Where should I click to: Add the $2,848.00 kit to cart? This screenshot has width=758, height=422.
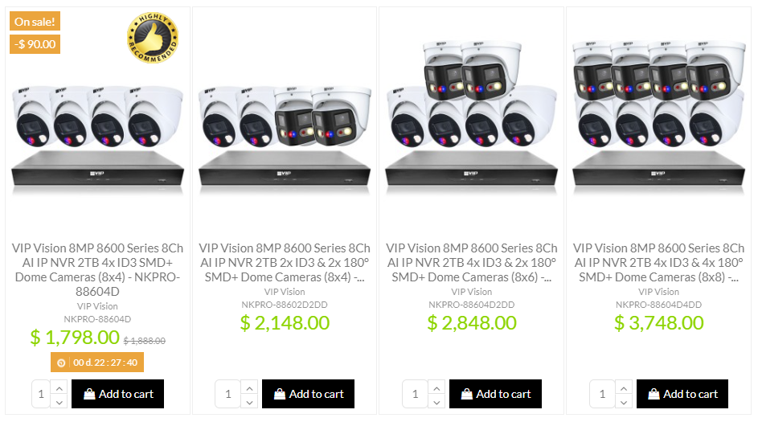495,394
